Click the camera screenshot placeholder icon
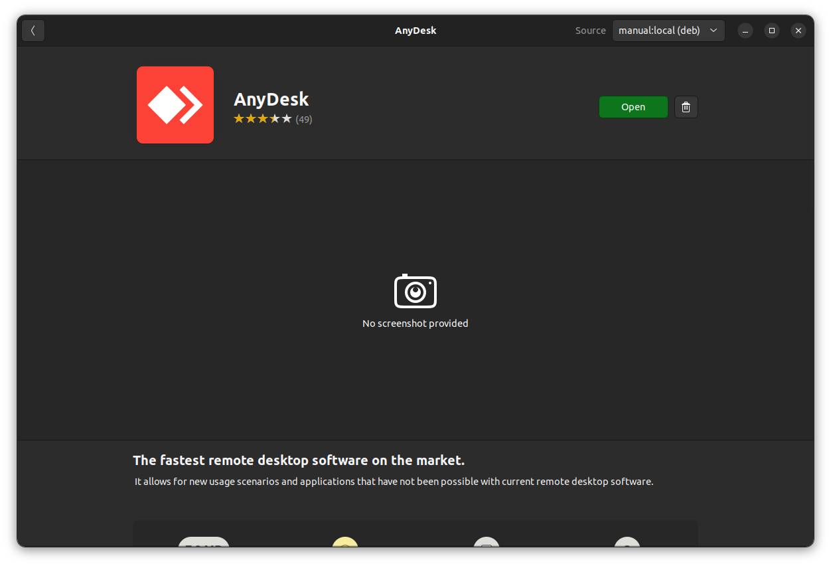Screen dimensions: 831x566 [415, 290]
